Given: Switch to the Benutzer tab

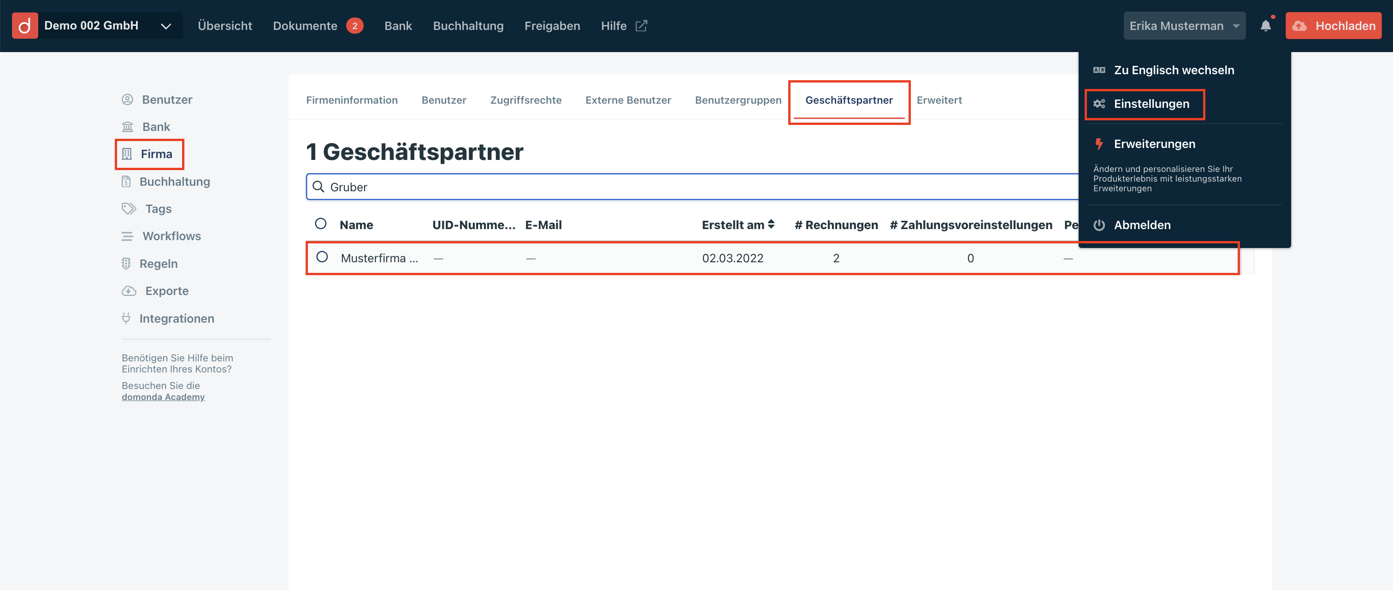Looking at the screenshot, I should coord(444,100).
